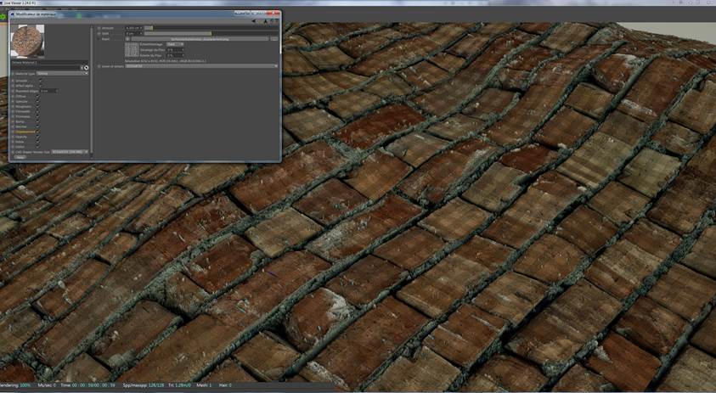Viewport: 716px width, 393px height.
Task: Select the Normal channel label
Action: (x=21, y=126)
